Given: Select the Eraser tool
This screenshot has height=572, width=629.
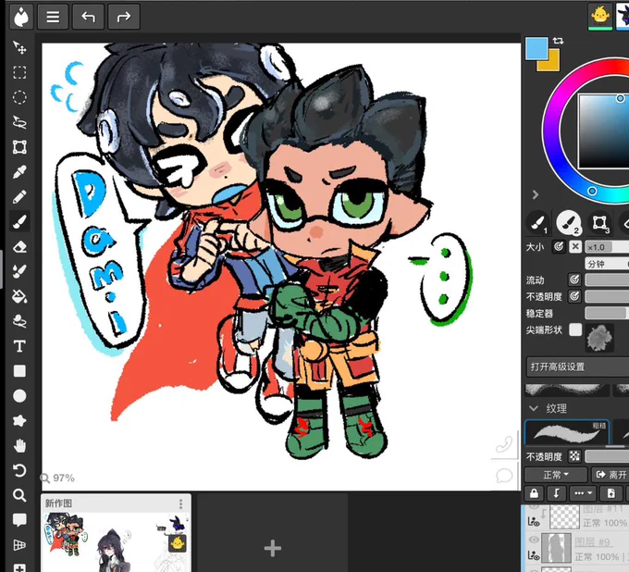Looking at the screenshot, I should click(19, 246).
